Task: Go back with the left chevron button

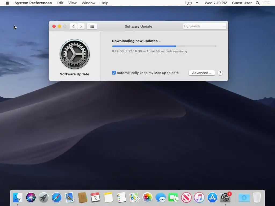Action: coord(74,26)
